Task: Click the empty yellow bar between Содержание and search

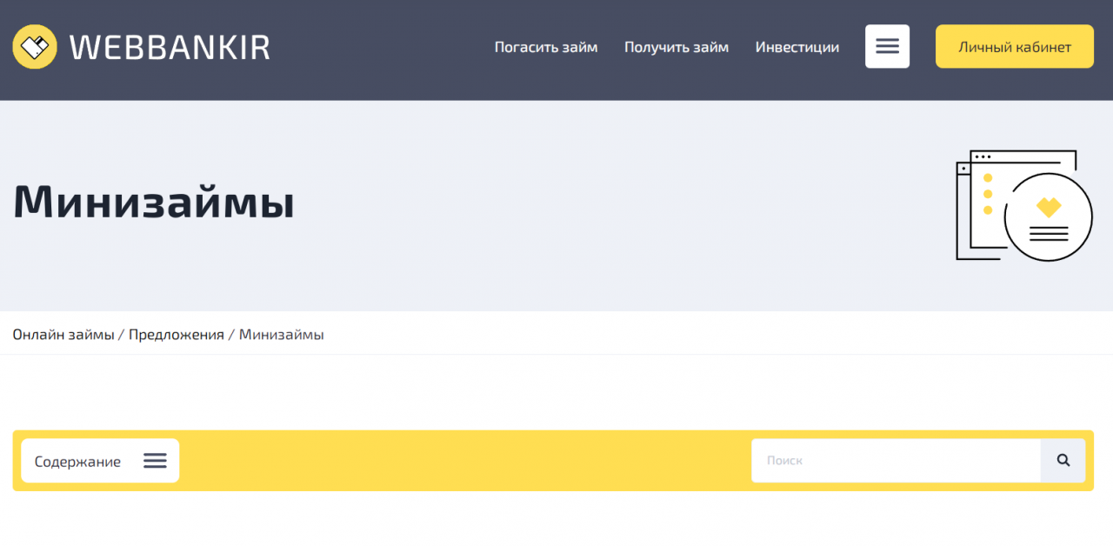Action: [x=465, y=461]
